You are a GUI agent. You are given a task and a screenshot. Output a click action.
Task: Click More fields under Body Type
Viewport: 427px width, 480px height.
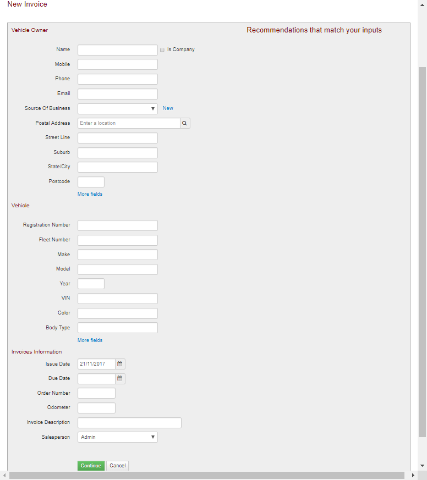coord(90,340)
